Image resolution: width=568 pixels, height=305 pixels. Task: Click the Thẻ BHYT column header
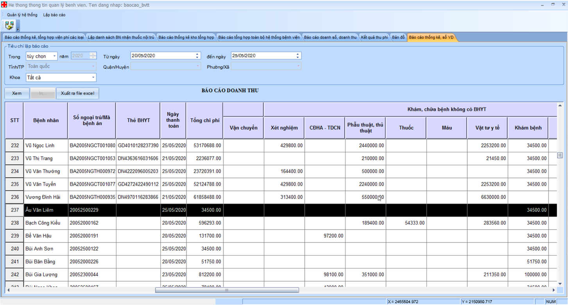[138, 121]
